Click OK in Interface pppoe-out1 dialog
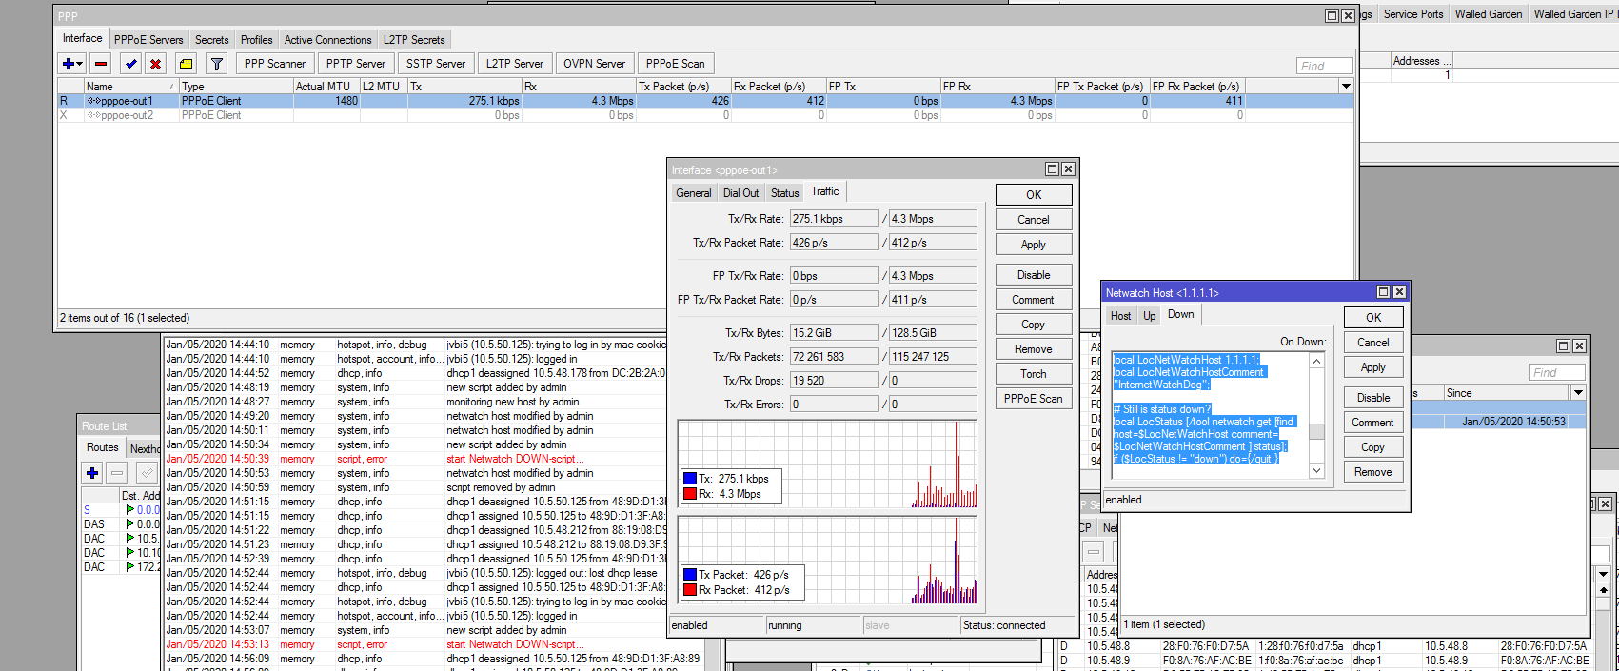Screen dimensions: 1619x671 1034,194
